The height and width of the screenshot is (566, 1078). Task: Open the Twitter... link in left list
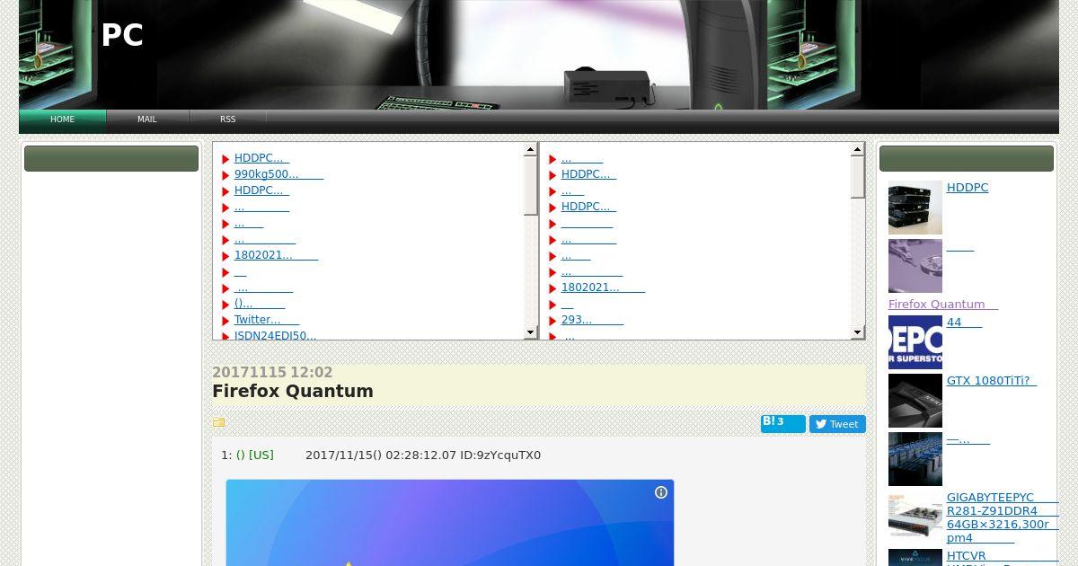tap(267, 320)
